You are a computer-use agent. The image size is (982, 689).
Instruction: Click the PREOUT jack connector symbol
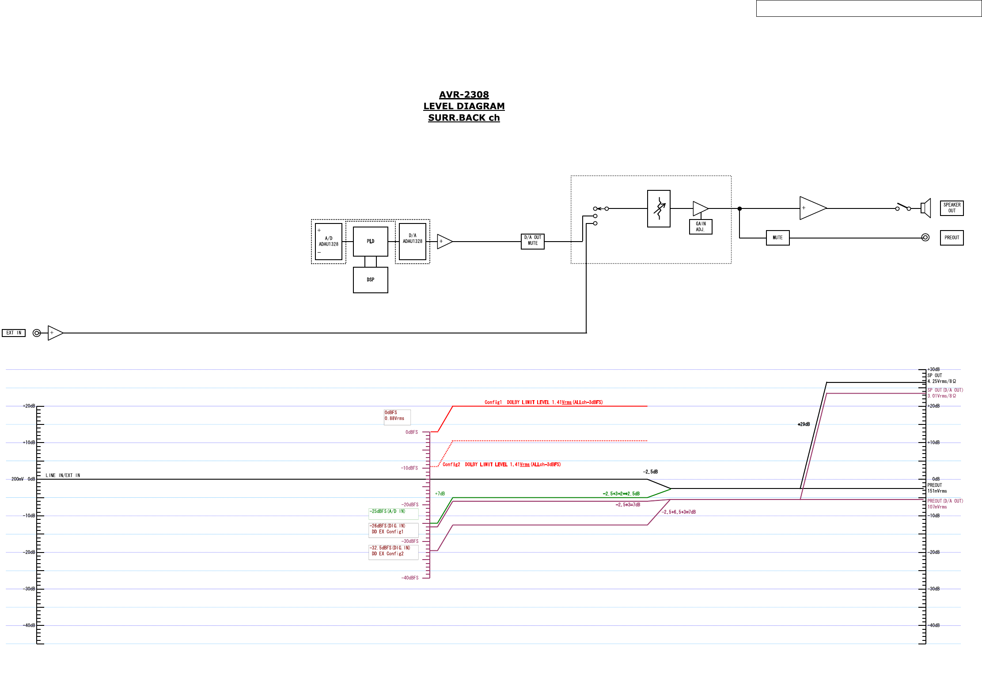click(925, 238)
